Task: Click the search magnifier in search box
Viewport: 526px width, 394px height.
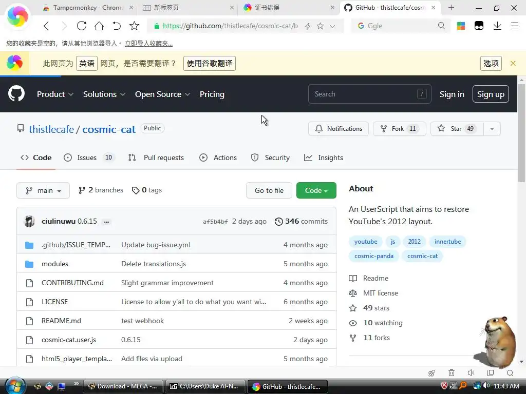Action: click(x=441, y=26)
